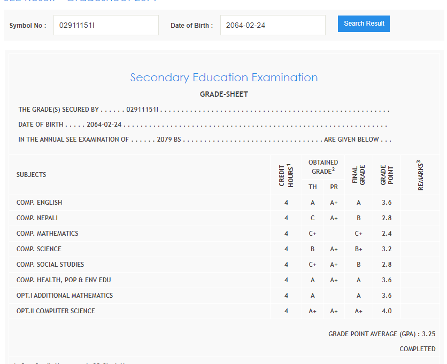Click the SUBJECTS column header
This screenshot has width=447, height=364.
31,175
